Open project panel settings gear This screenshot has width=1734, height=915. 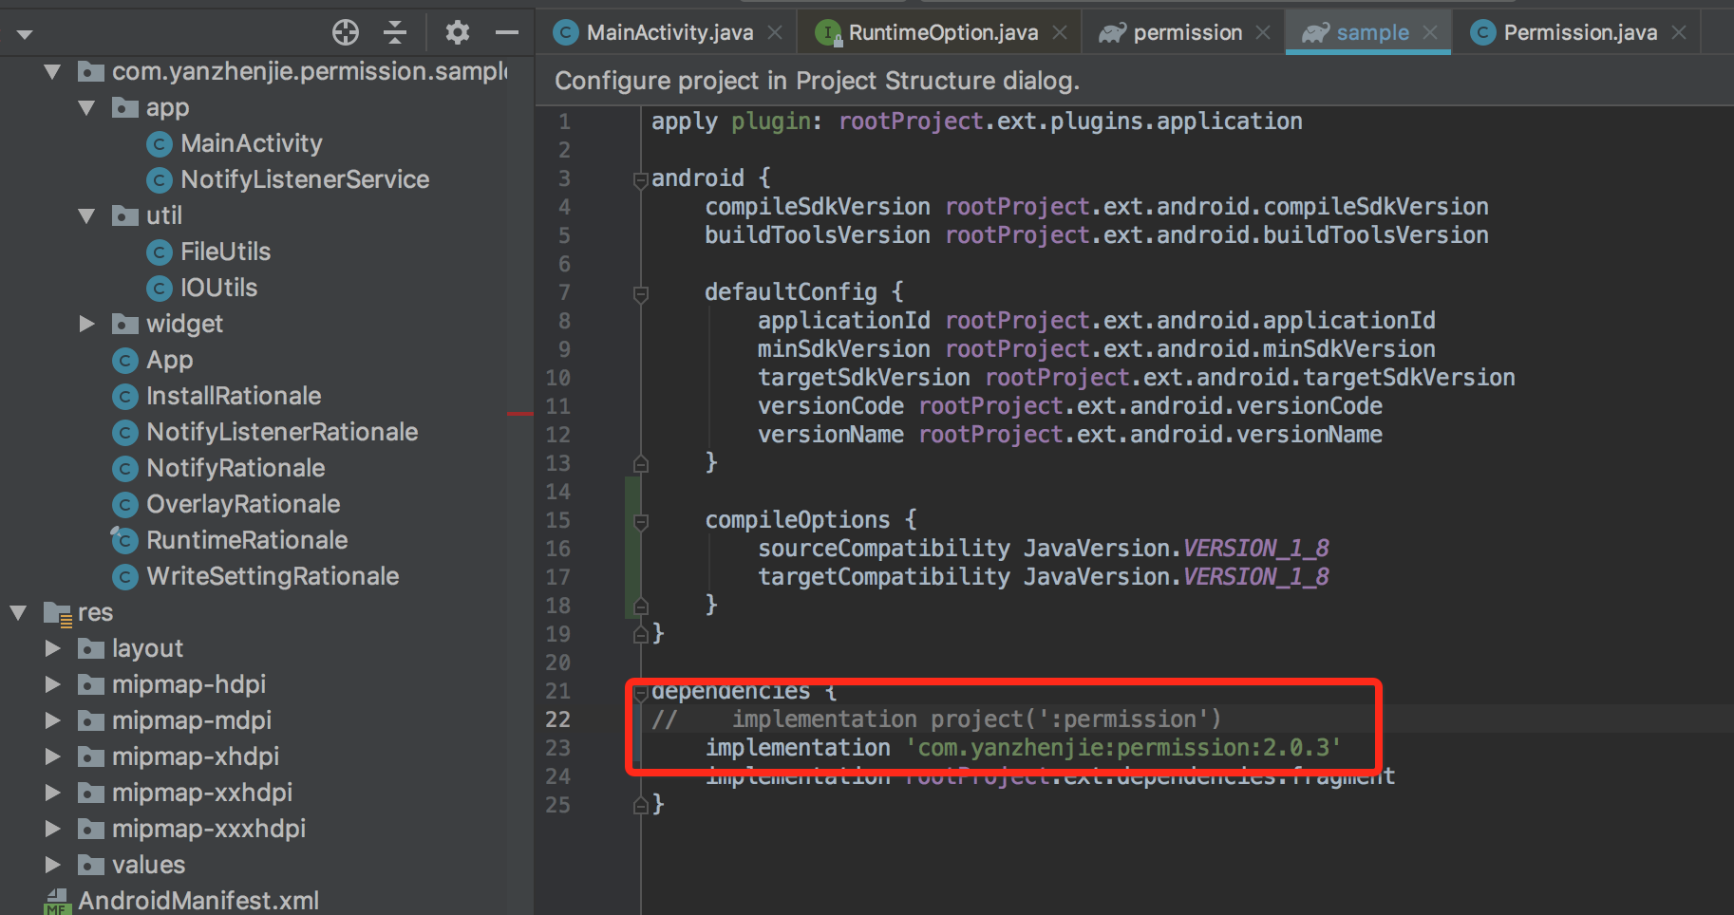[x=458, y=32]
